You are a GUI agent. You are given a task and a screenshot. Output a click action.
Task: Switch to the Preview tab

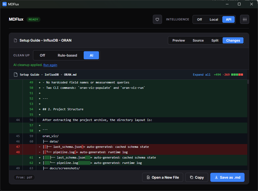pos(179,41)
